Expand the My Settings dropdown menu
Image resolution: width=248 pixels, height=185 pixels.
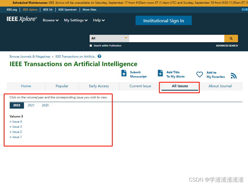pyautogui.click(x=76, y=20)
